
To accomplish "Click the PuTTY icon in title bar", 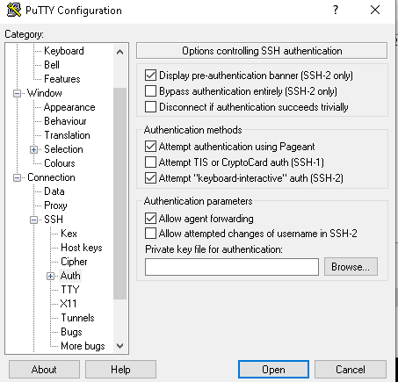I will [x=14, y=11].
